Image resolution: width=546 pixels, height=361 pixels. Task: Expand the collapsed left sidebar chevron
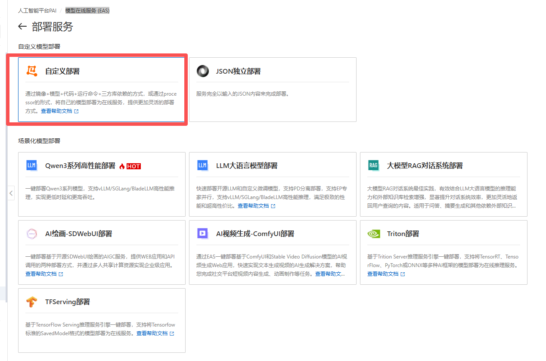point(11,193)
